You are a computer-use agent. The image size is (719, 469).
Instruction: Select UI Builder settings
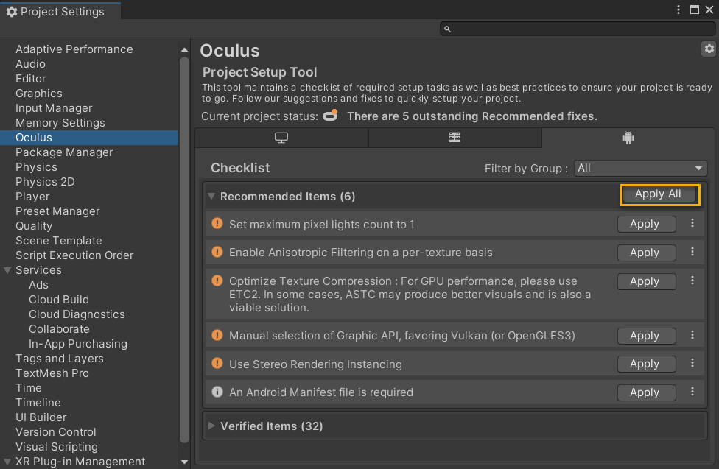click(x=41, y=417)
